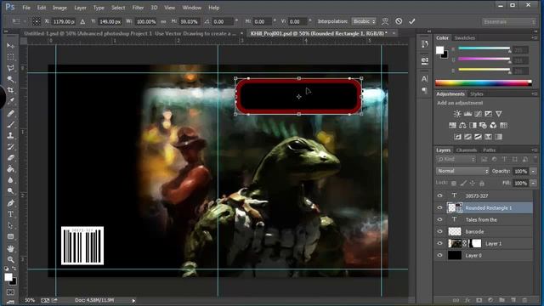Open the Interpolation Bicubic dropdown
The height and width of the screenshot is (306, 544).
[364, 21]
